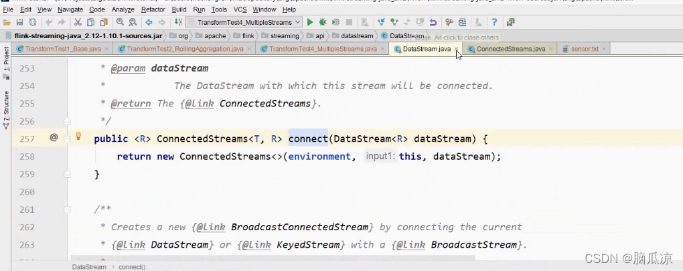The width and height of the screenshot is (683, 271).
Task: Click the rightmost green toolbar plugin icon
Action: pos(511,22)
